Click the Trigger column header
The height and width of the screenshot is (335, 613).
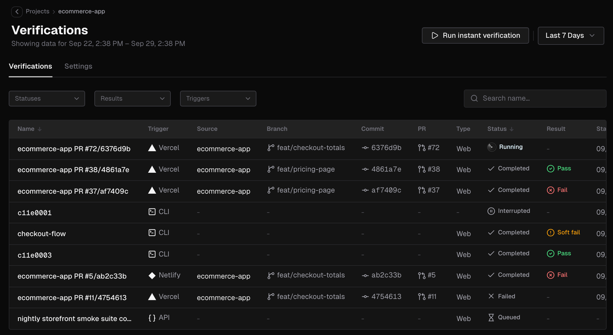click(158, 129)
